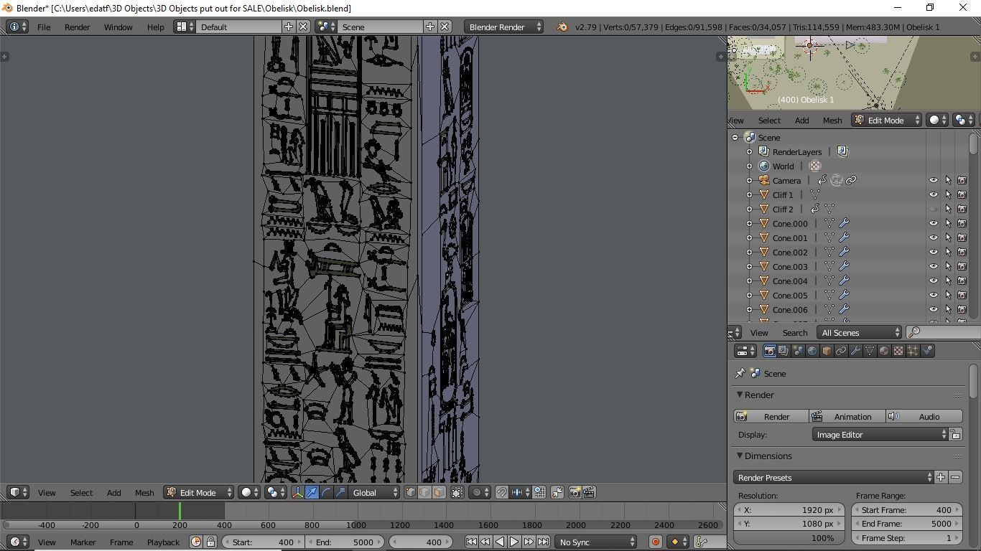
Task: Open the Help menu
Action: tap(155, 27)
